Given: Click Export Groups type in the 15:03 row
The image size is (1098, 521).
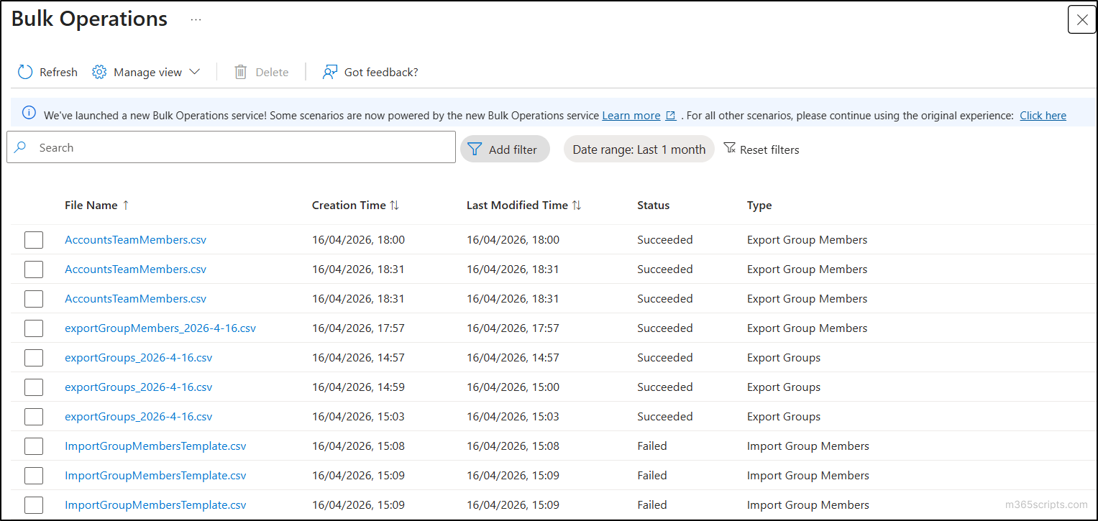Looking at the screenshot, I should pyautogui.click(x=784, y=417).
